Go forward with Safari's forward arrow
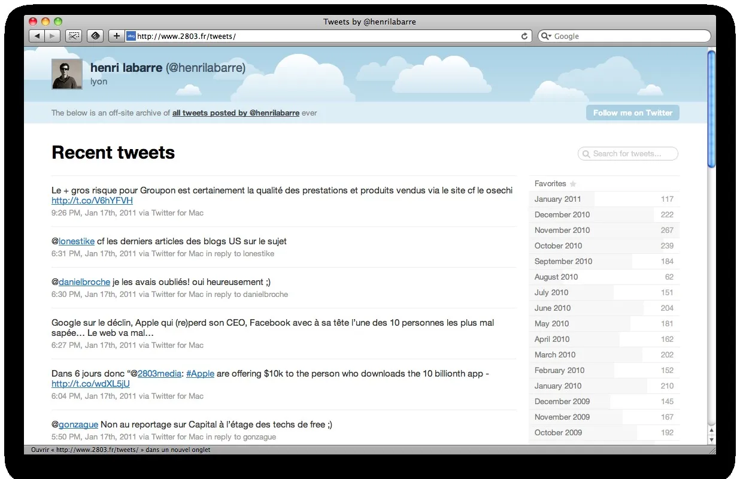Screen dimensions: 740x479 tap(52, 36)
